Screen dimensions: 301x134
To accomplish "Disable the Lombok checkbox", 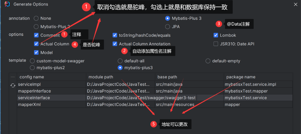I will pos(216,35).
